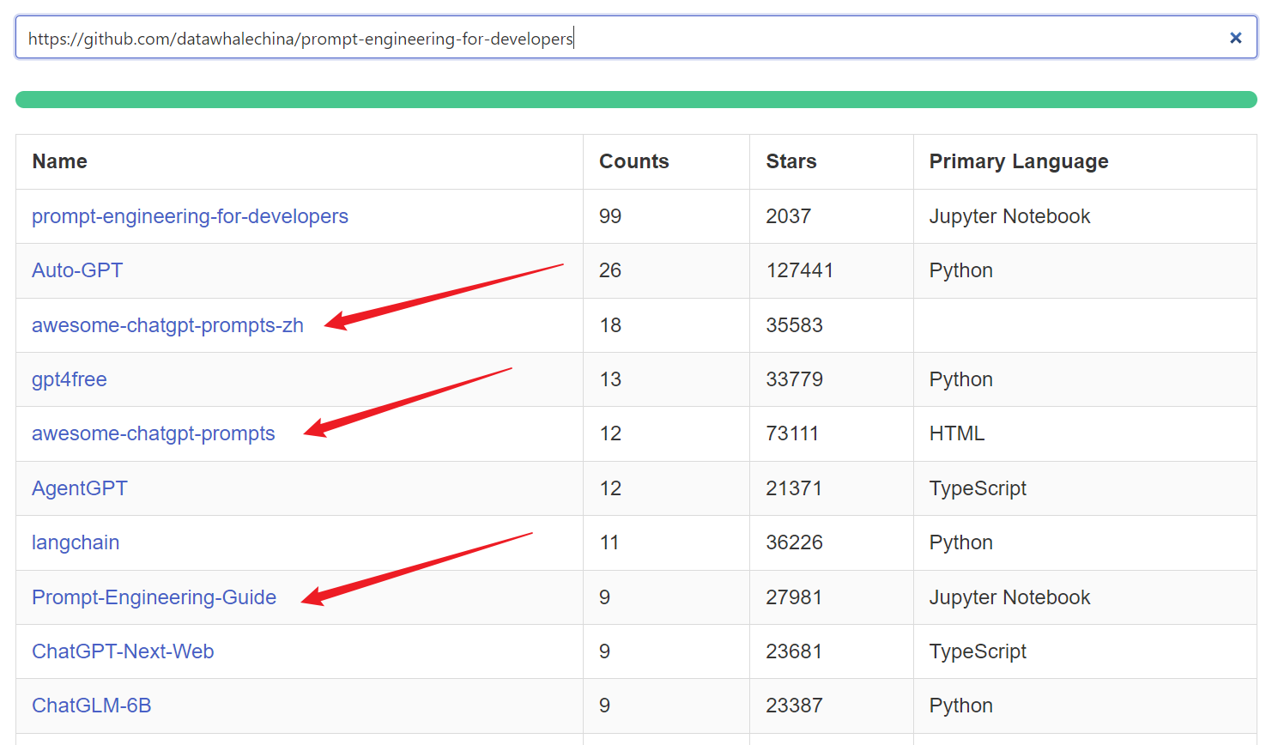
Task: Click the count 99 cell in first row
Action: click(x=610, y=216)
